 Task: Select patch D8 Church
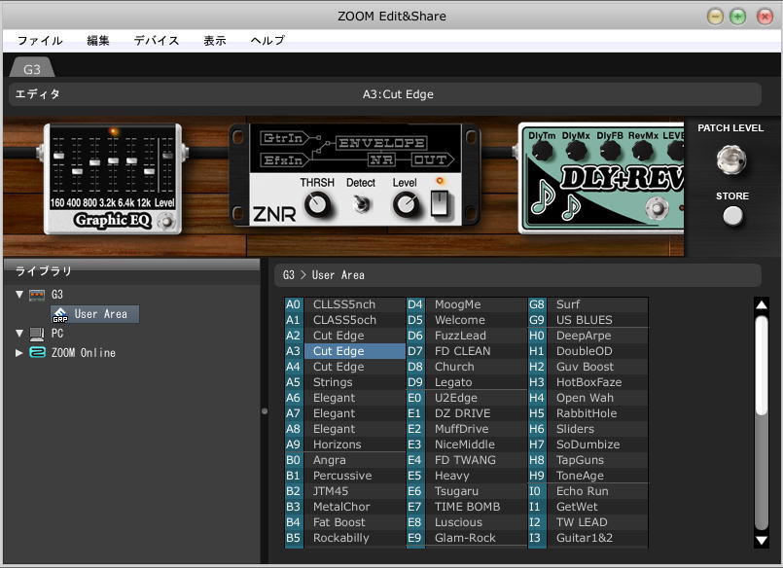pyautogui.click(x=467, y=367)
